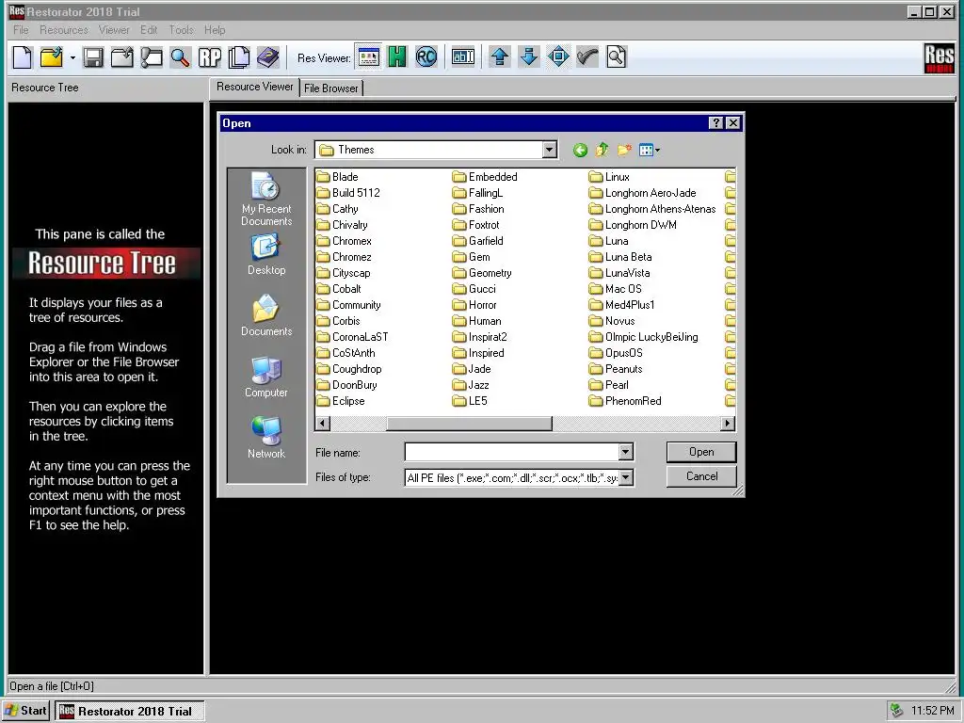Open the Viewer menu

click(x=114, y=29)
